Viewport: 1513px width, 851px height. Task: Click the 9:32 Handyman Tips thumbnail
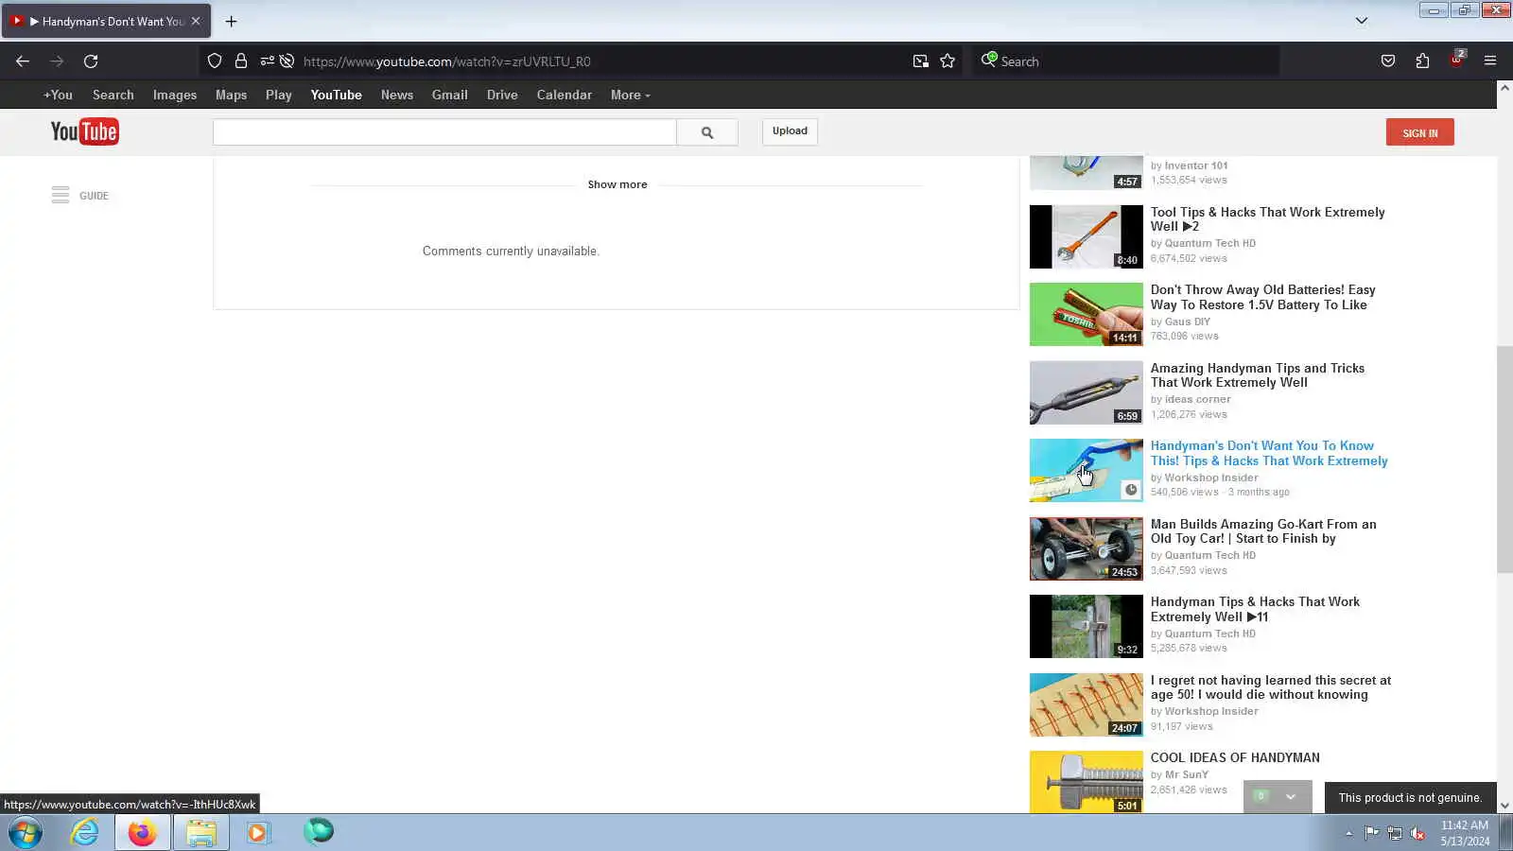click(1087, 626)
